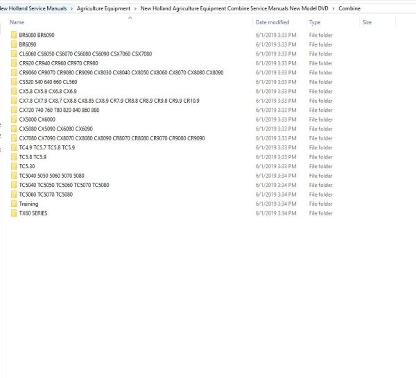The image size is (416, 378).
Task: Select the TC5.30 folder name
Action: [x=27, y=166]
